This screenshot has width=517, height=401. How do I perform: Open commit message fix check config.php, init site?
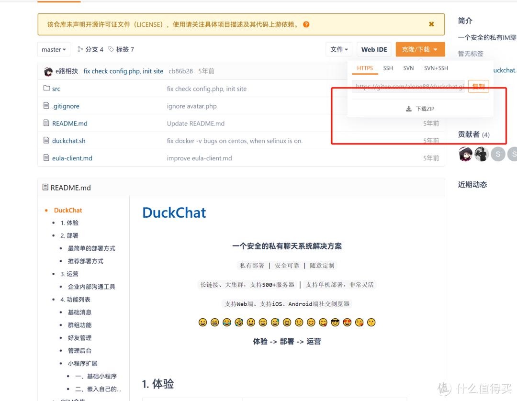[x=124, y=71]
